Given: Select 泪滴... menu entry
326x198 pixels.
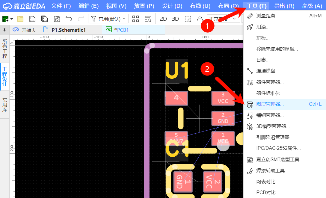Looking at the screenshot, I should [x=285, y=27].
